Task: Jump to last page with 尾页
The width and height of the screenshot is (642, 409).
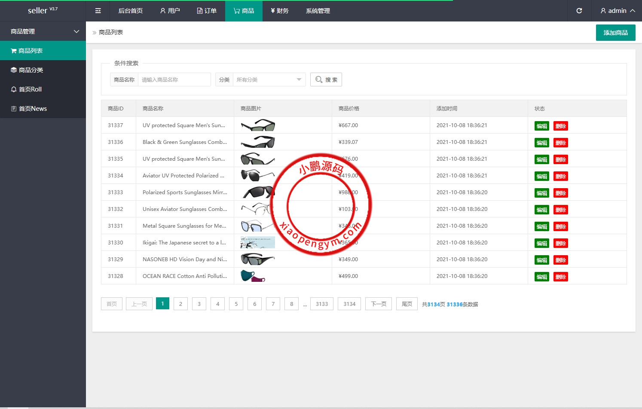Action: pyautogui.click(x=407, y=304)
